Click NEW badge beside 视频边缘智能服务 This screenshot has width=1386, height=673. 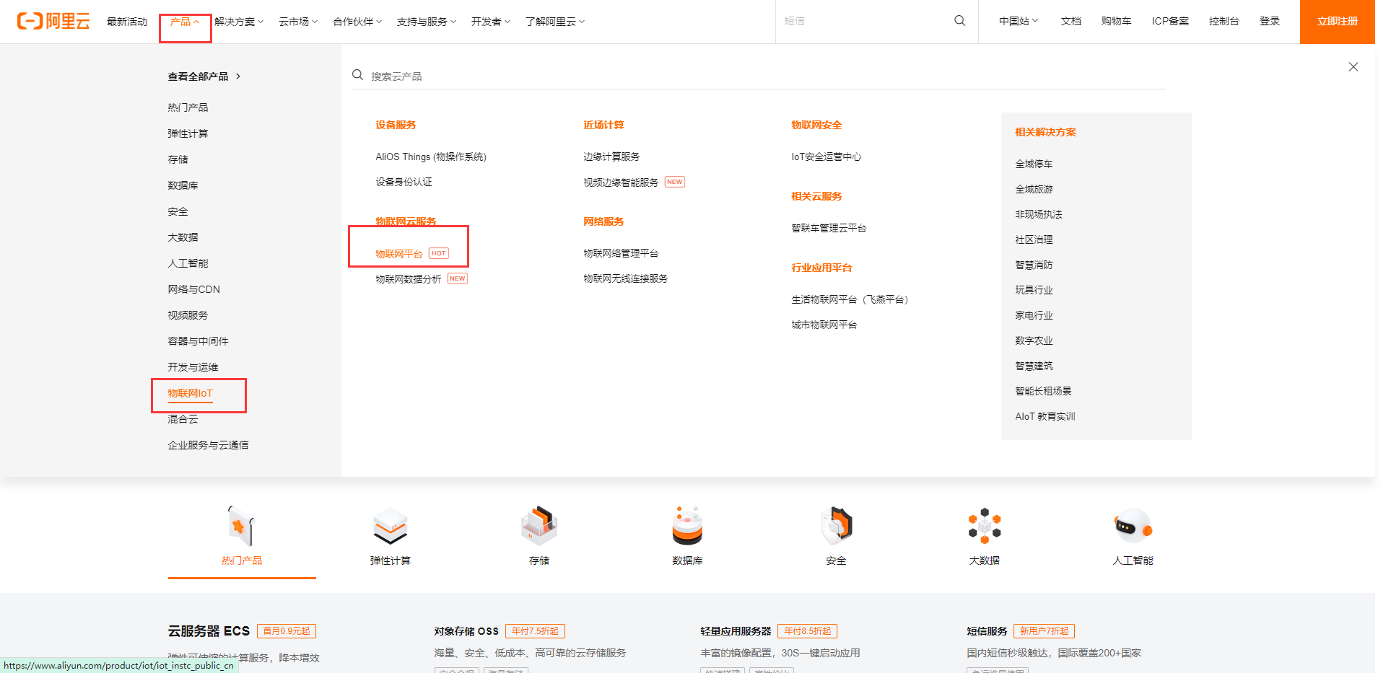(675, 182)
